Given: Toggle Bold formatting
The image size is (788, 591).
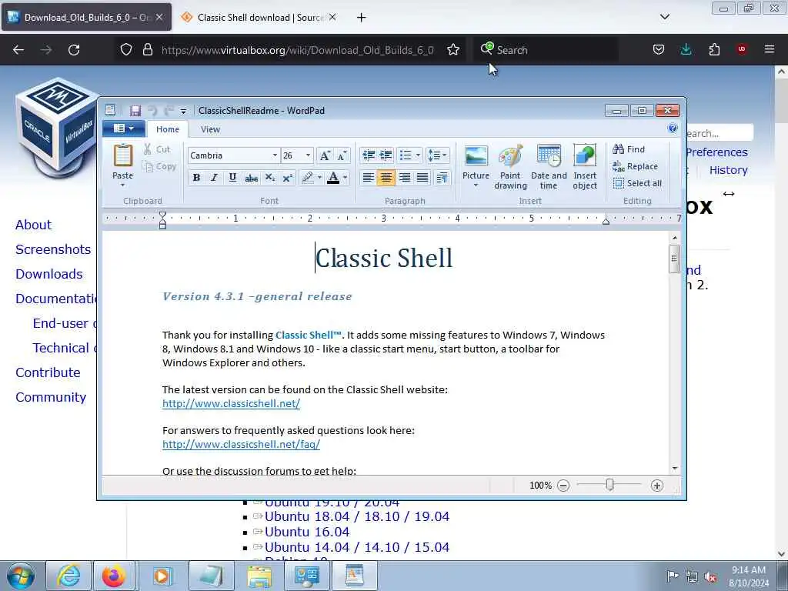Looking at the screenshot, I should pyautogui.click(x=196, y=178).
